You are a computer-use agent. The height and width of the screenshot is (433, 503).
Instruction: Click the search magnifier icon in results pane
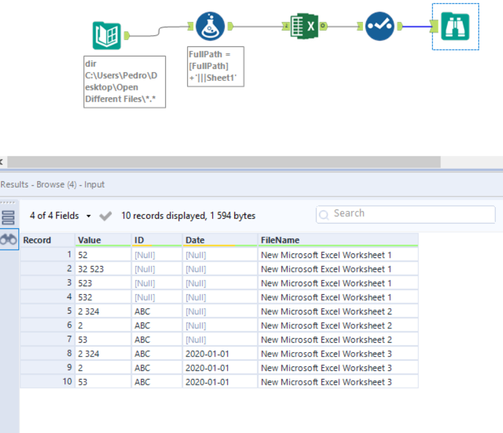323,215
